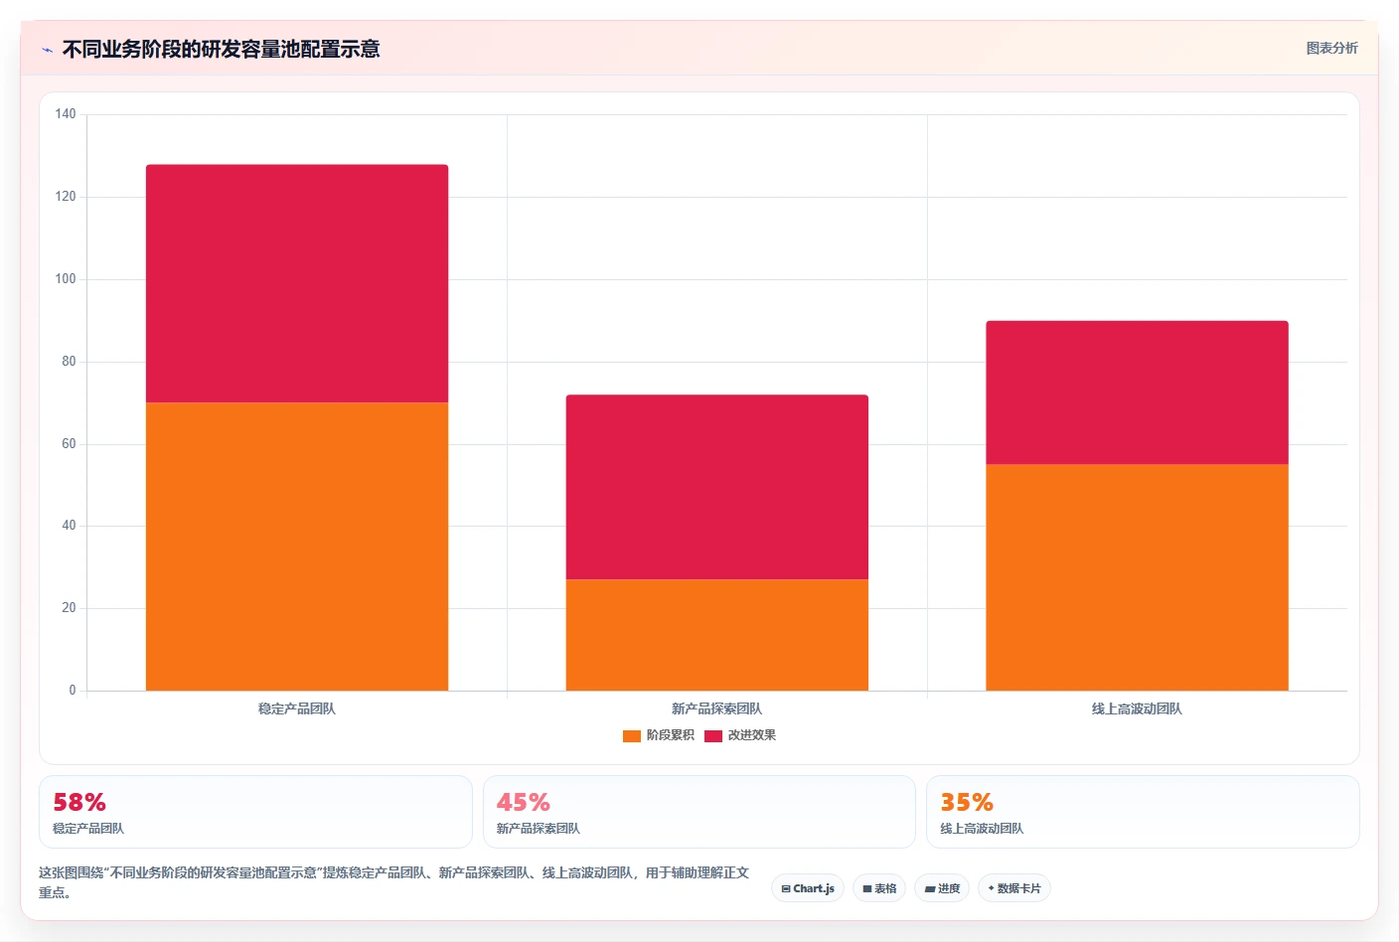Click the orange segment of the 新产品探索团队 bar
Viewport: 1399px width, 942px height.
pyautogui.click(x=717, y=635)
